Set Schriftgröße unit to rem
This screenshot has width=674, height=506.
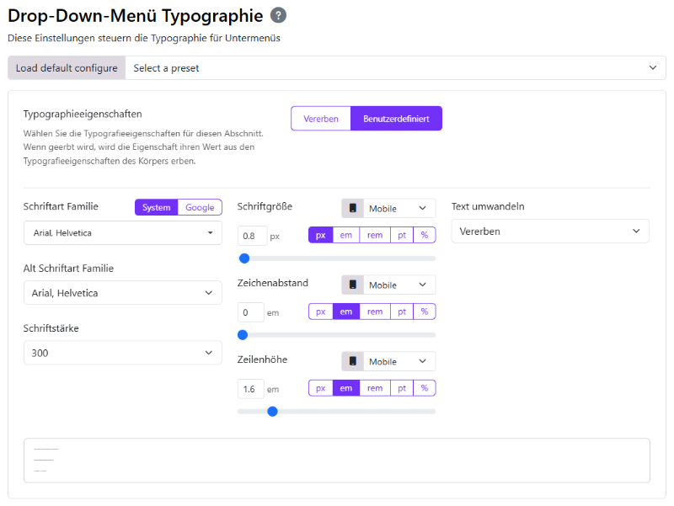375,236
